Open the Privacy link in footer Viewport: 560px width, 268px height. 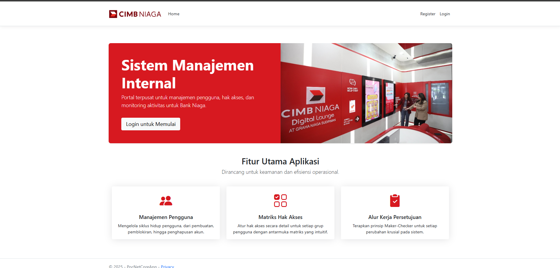click(x=167, y=266)
